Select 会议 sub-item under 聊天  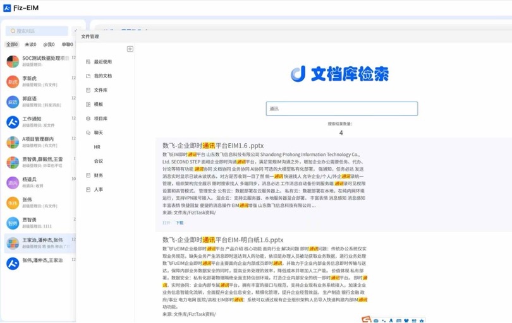click(98, 161)
